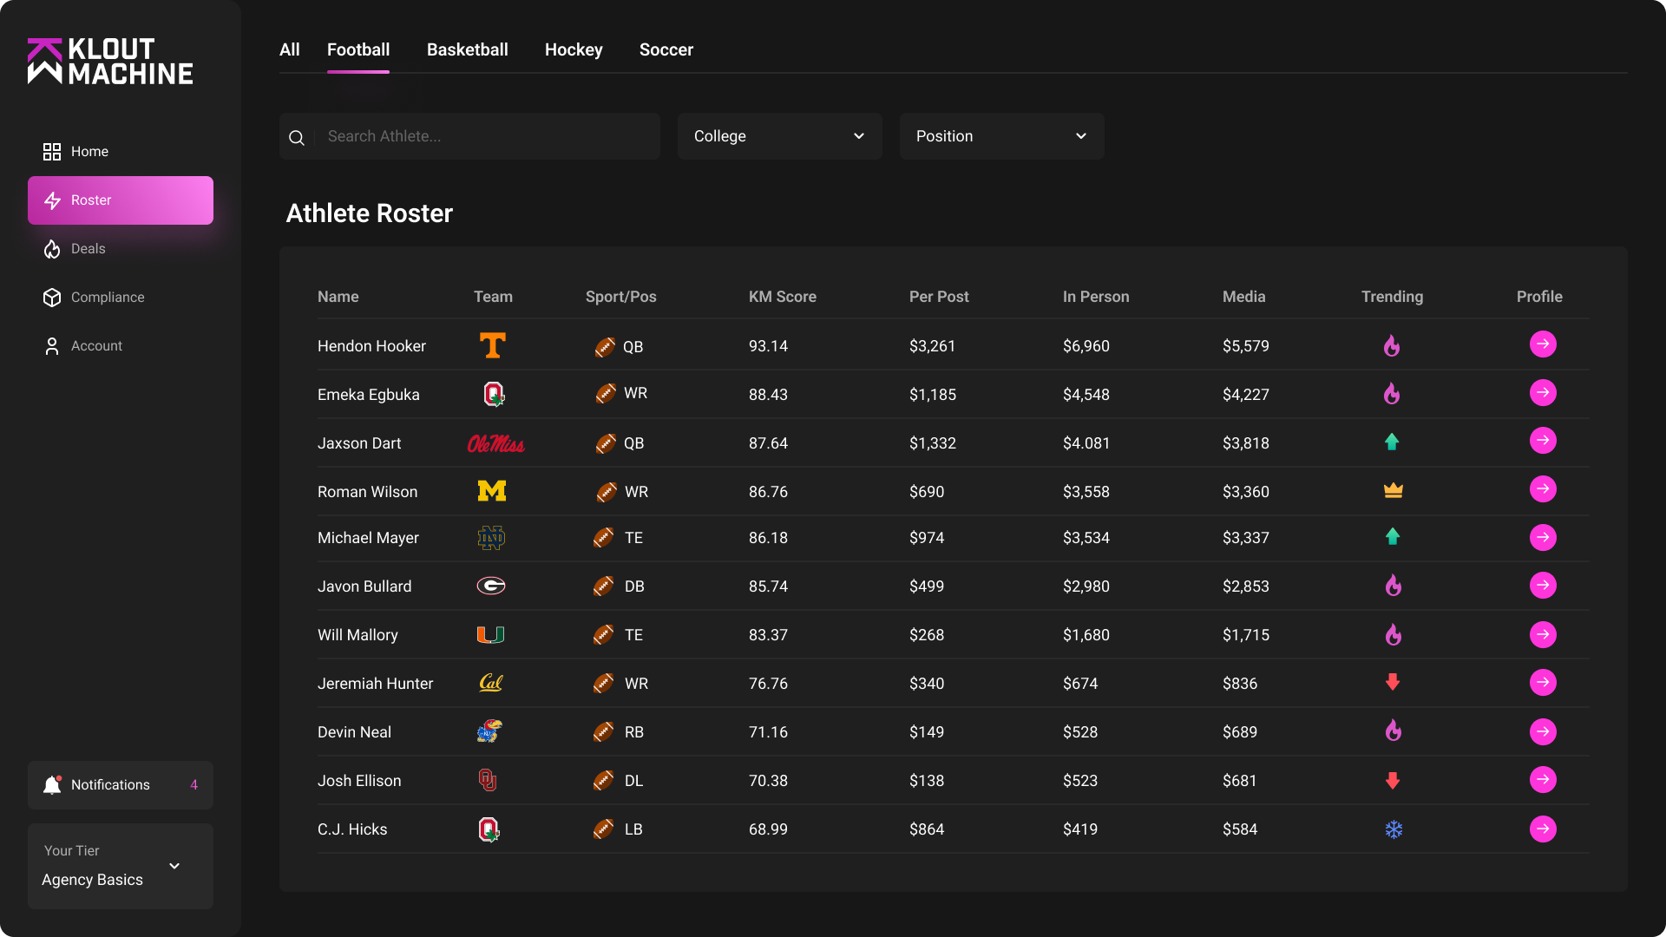Click the flame trending icon for Emeka Egbuka
Viewport: 1666px width, 937px height.
[1392, 394]
